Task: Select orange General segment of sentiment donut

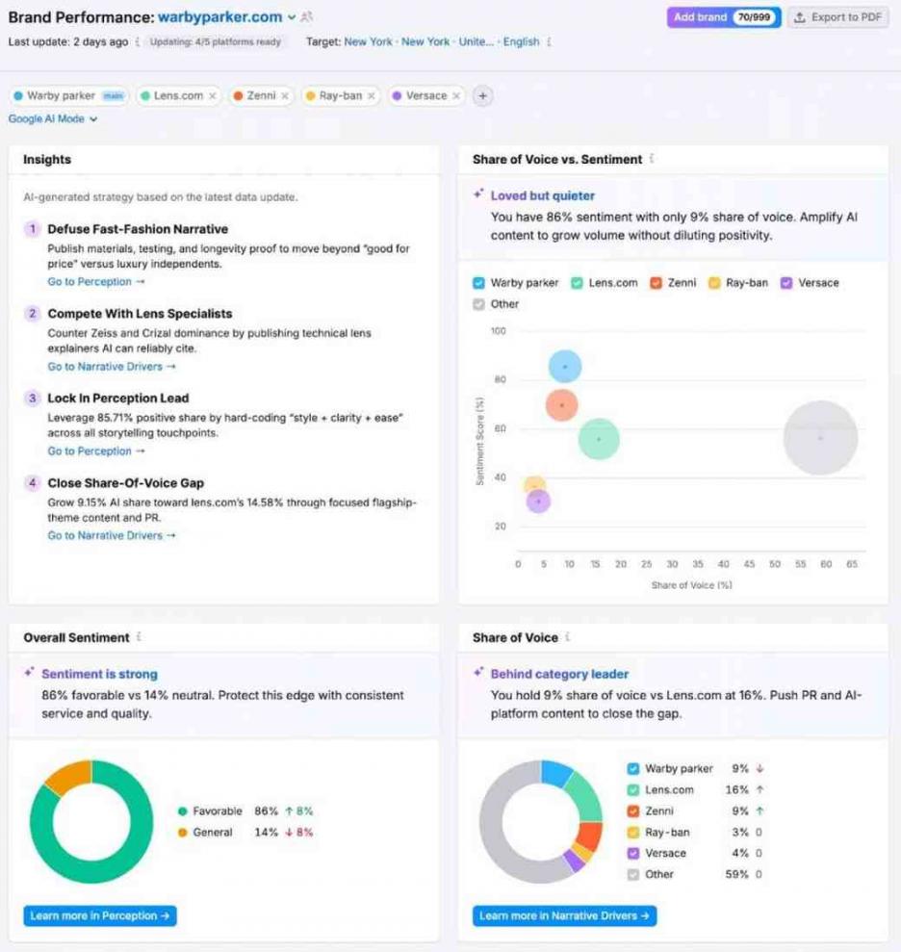Action: coord(70,777)
